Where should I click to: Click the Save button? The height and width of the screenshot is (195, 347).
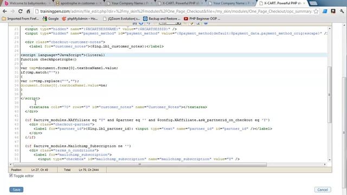pos(16,190)
